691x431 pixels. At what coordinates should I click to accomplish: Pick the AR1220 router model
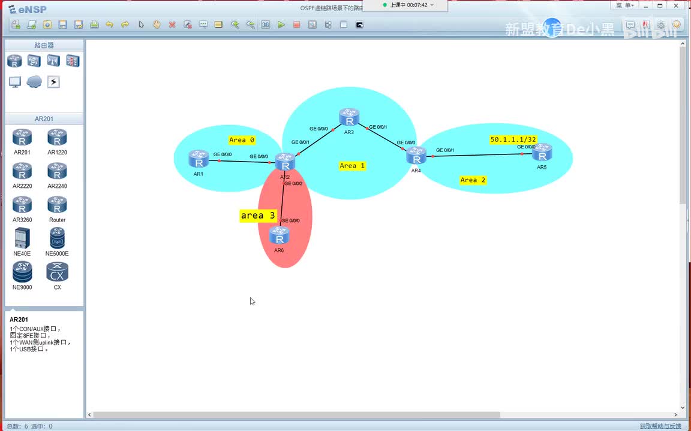(58, 142)
